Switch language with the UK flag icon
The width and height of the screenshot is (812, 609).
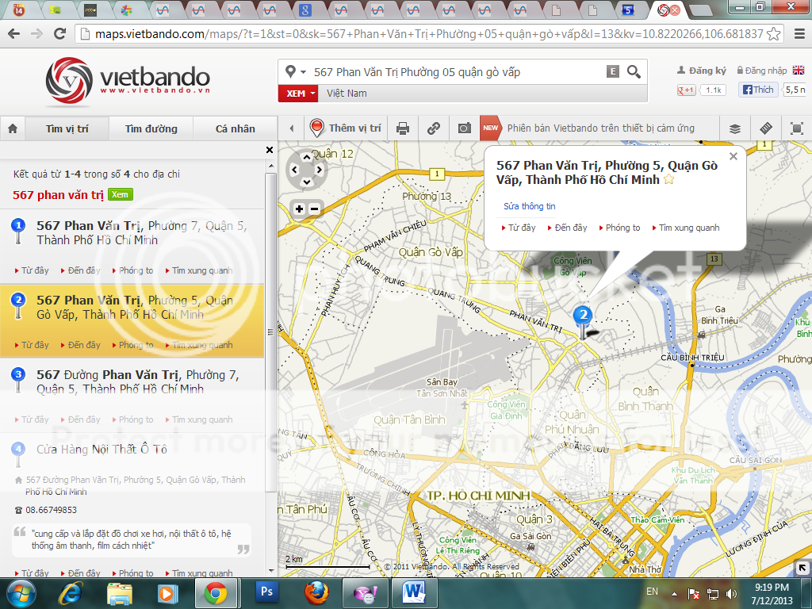(x=799, y=71)
